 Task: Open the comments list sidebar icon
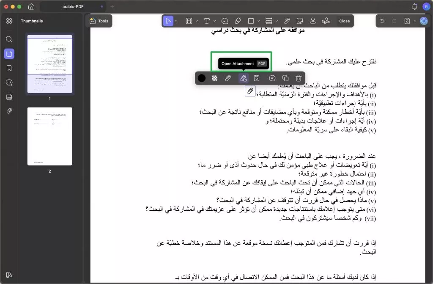[x=9, y=83]
